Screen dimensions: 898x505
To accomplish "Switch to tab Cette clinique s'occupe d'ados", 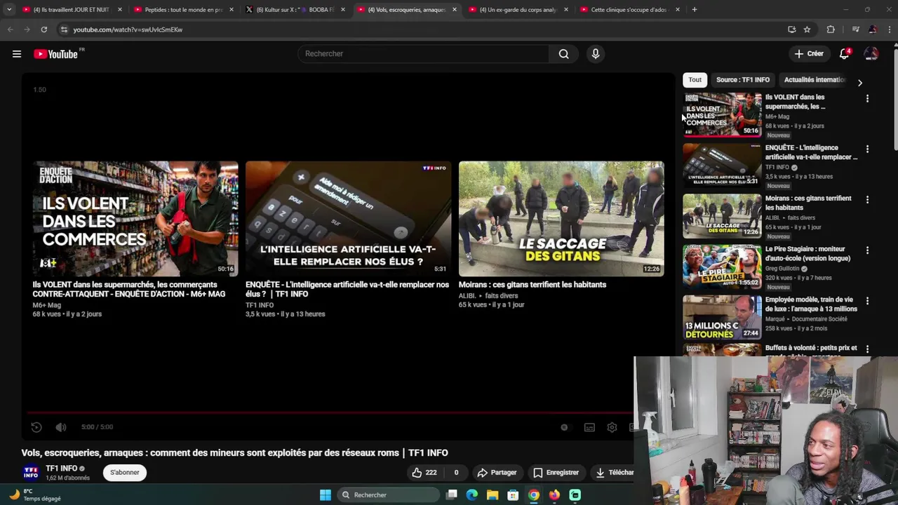I will coord(629,10).
